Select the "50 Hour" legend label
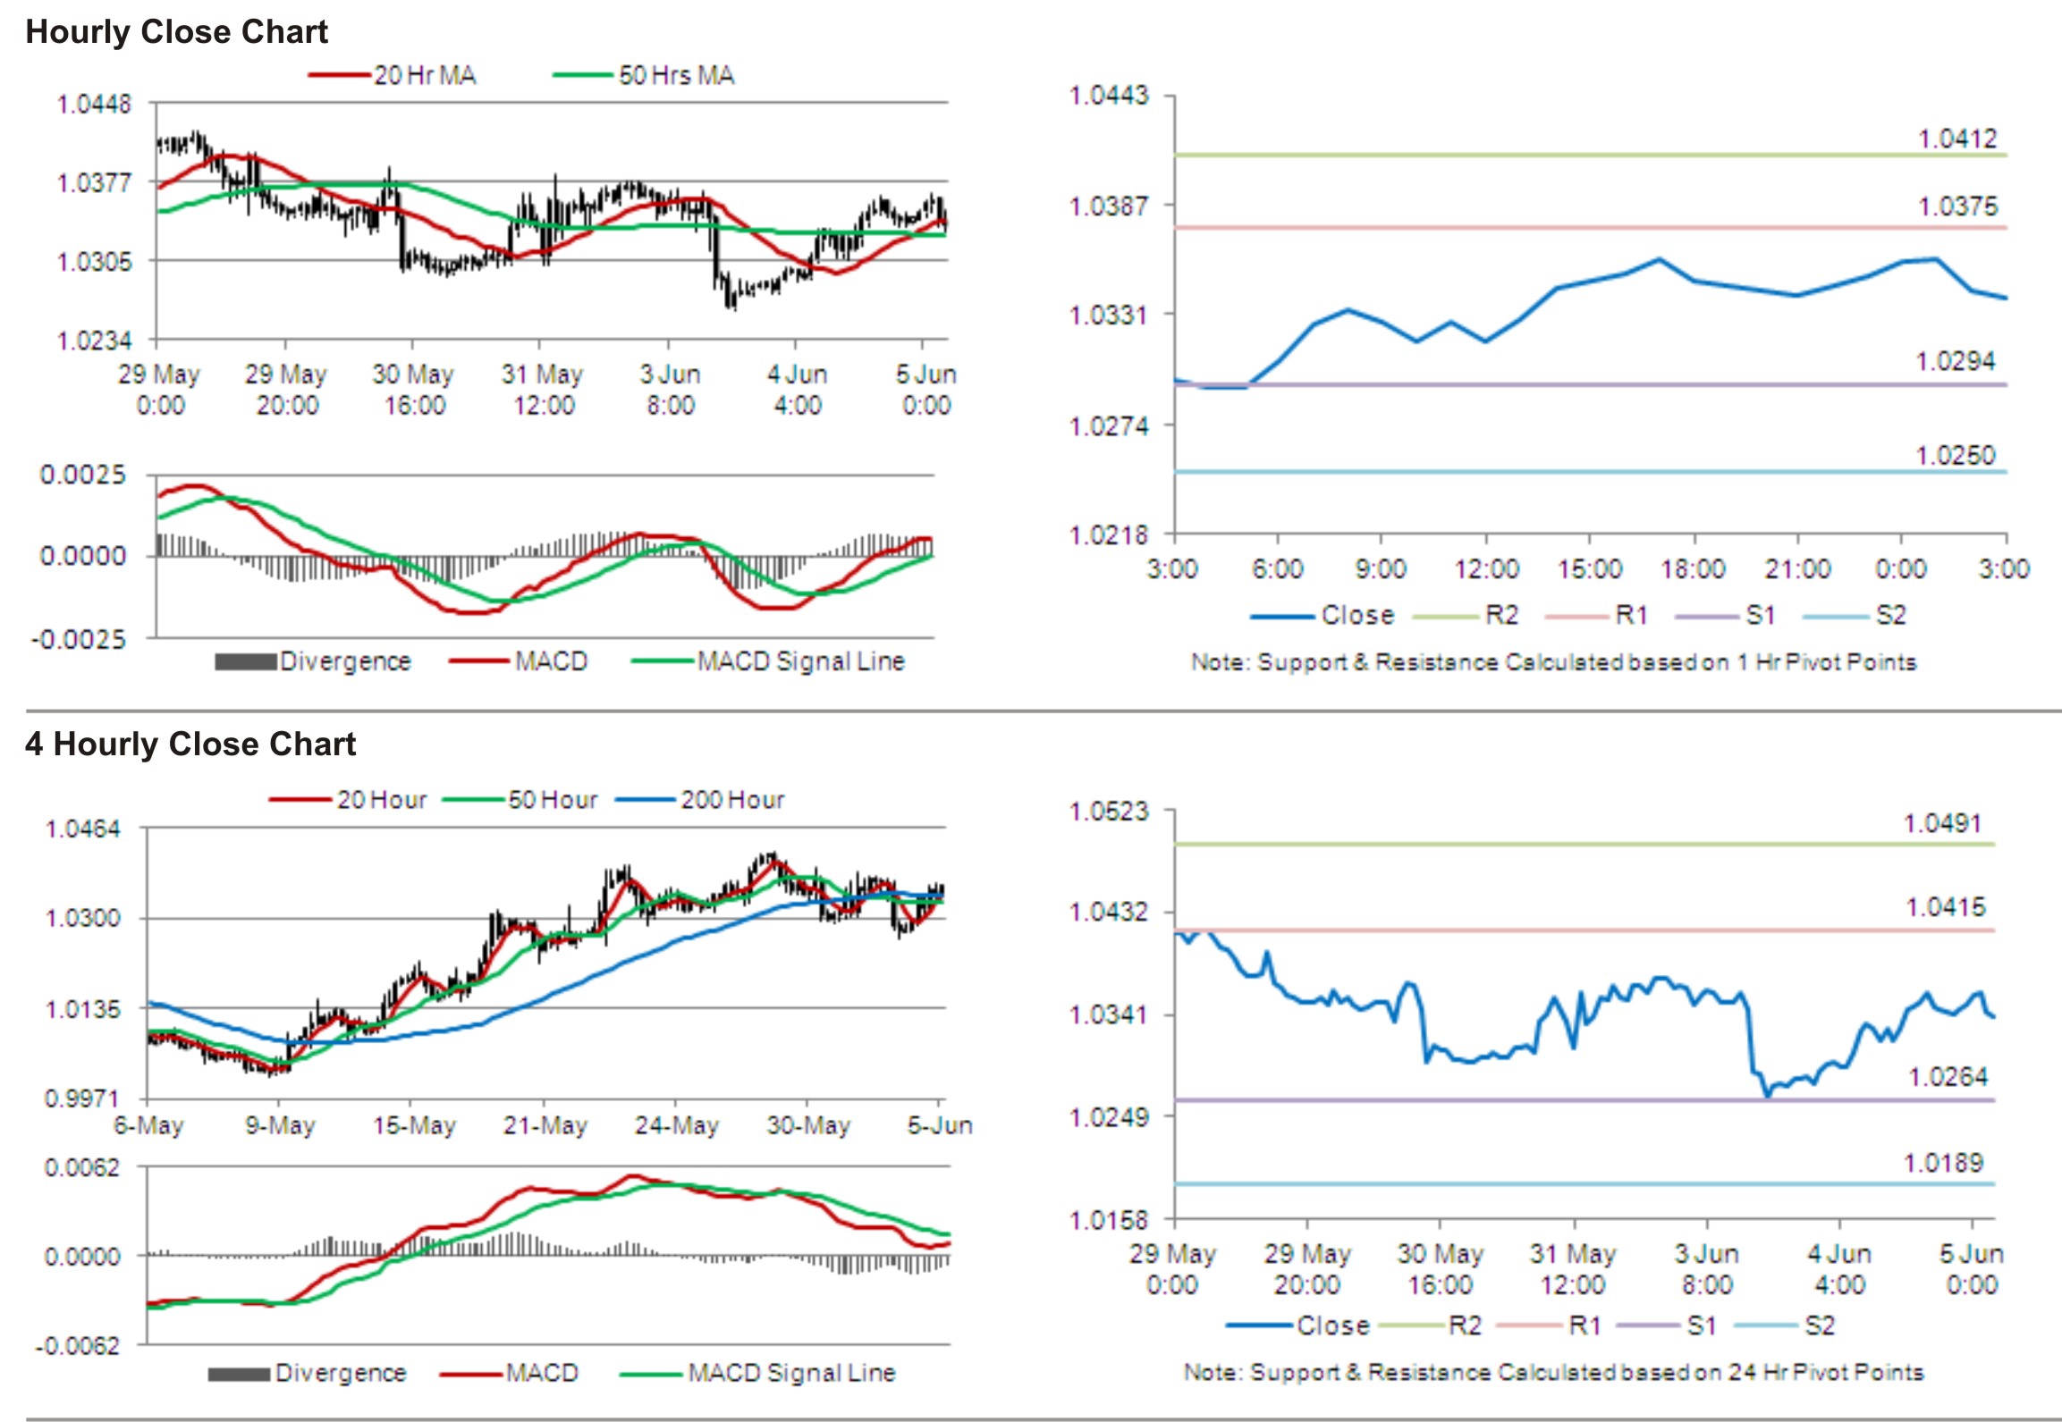The image size is (2062, 1422). pyautogui.click(x=553, y=799)
